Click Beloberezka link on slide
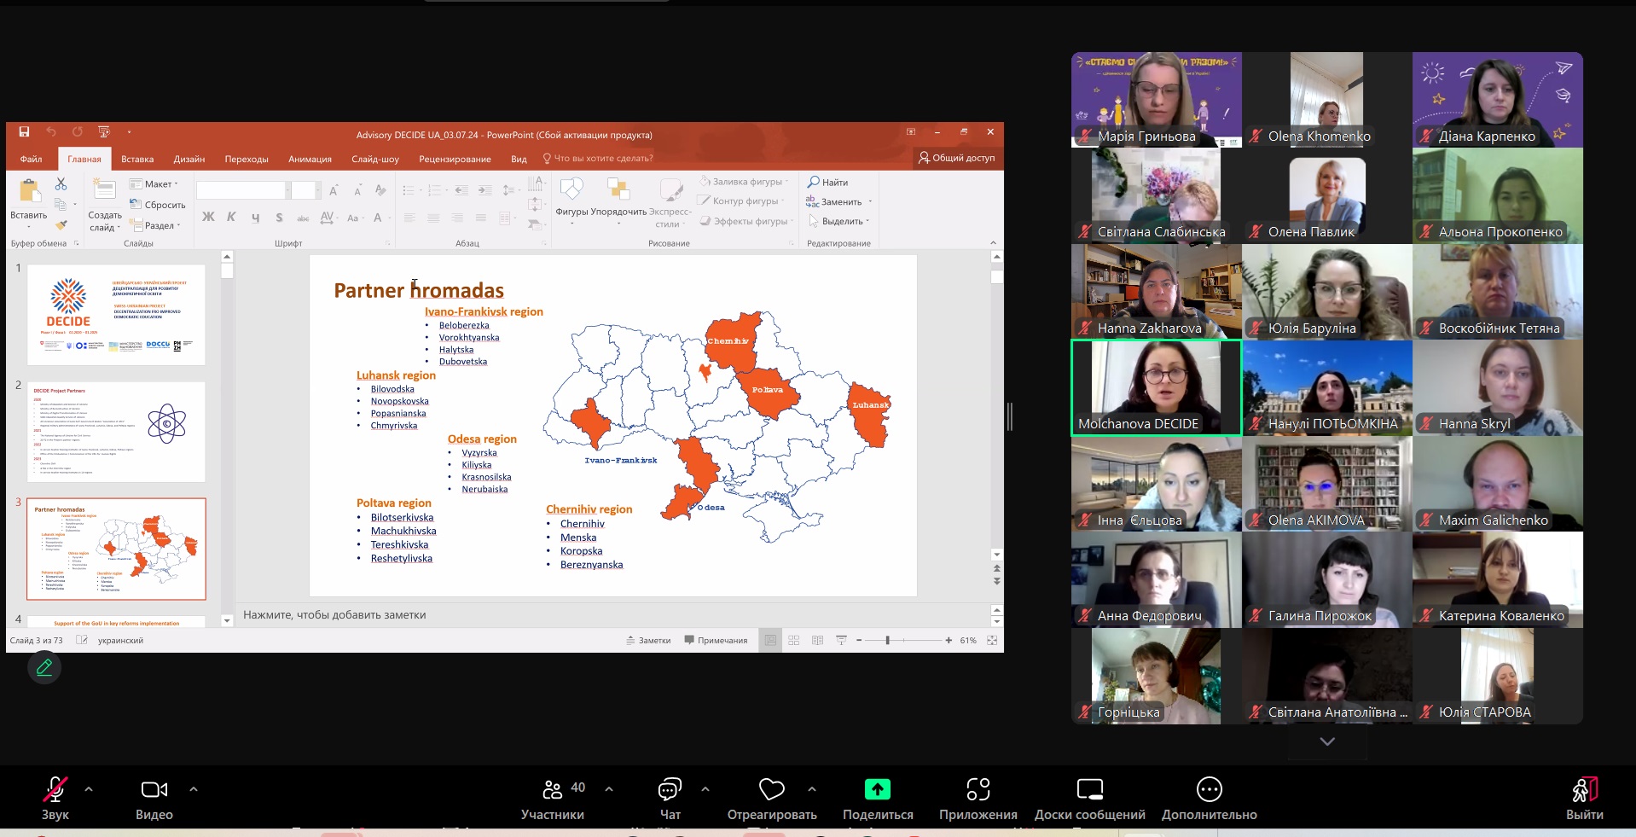 coord(464,325)
